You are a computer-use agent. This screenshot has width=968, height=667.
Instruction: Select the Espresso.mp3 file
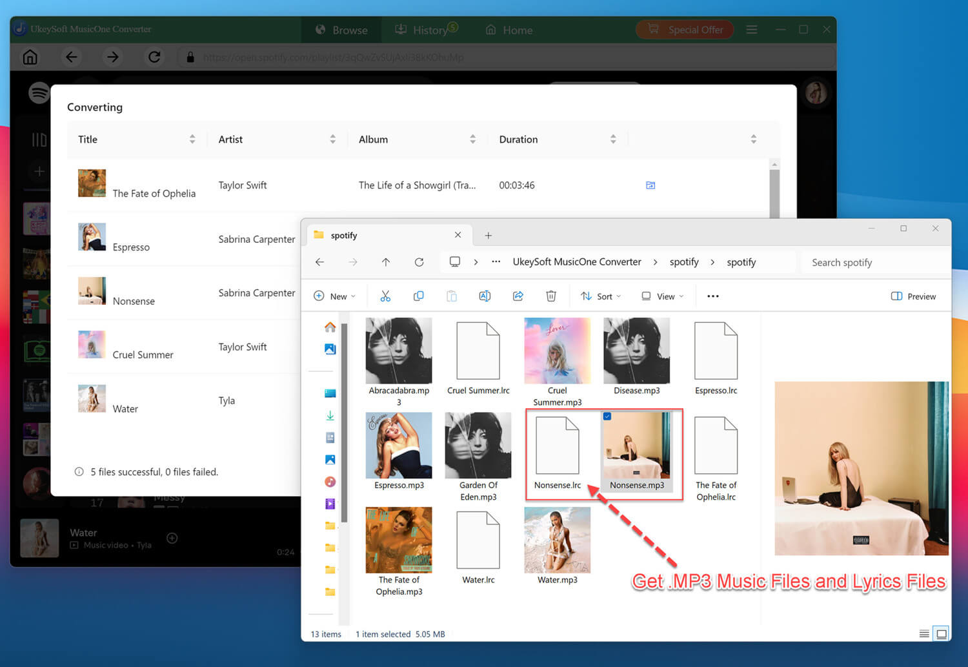(399, 451)
